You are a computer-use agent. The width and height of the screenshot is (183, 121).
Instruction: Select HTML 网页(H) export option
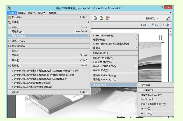point(114,53)
